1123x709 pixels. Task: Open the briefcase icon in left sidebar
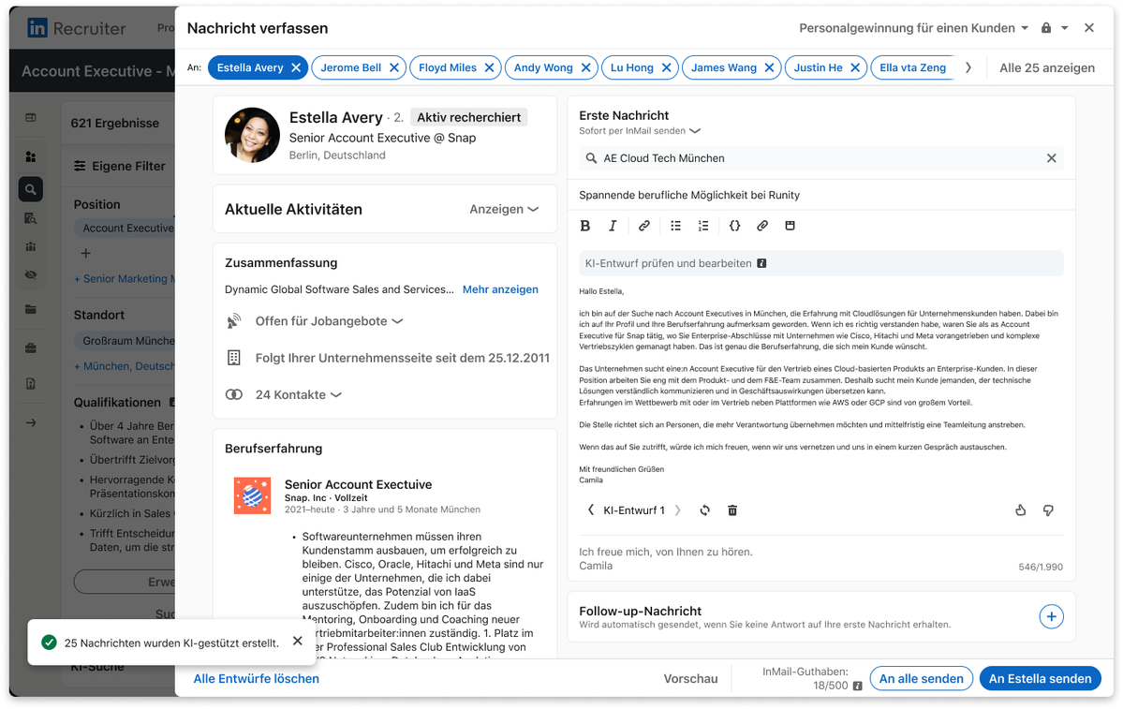coord(31,348)
